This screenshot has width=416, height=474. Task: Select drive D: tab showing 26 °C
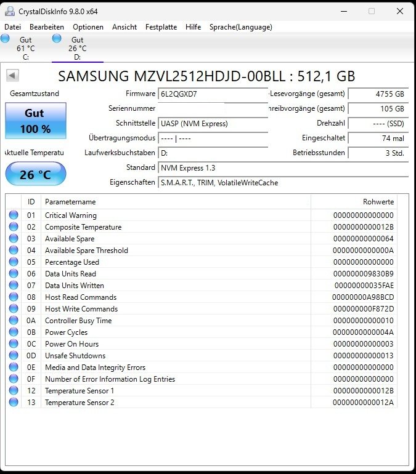(78, 48)
